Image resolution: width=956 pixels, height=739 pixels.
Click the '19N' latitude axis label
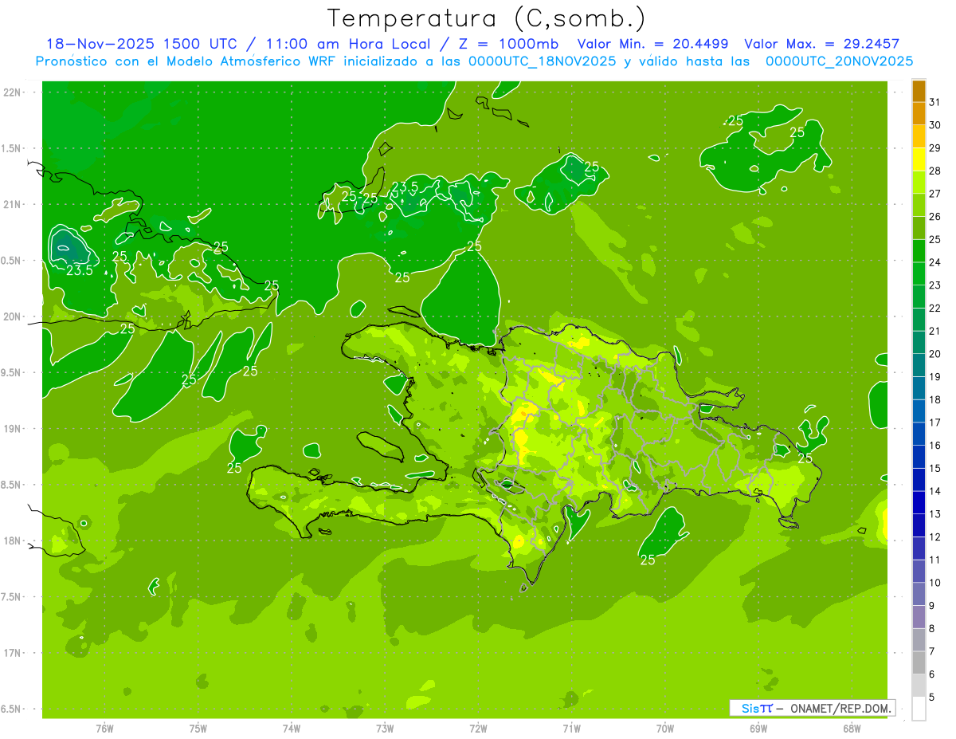[12, 429]
